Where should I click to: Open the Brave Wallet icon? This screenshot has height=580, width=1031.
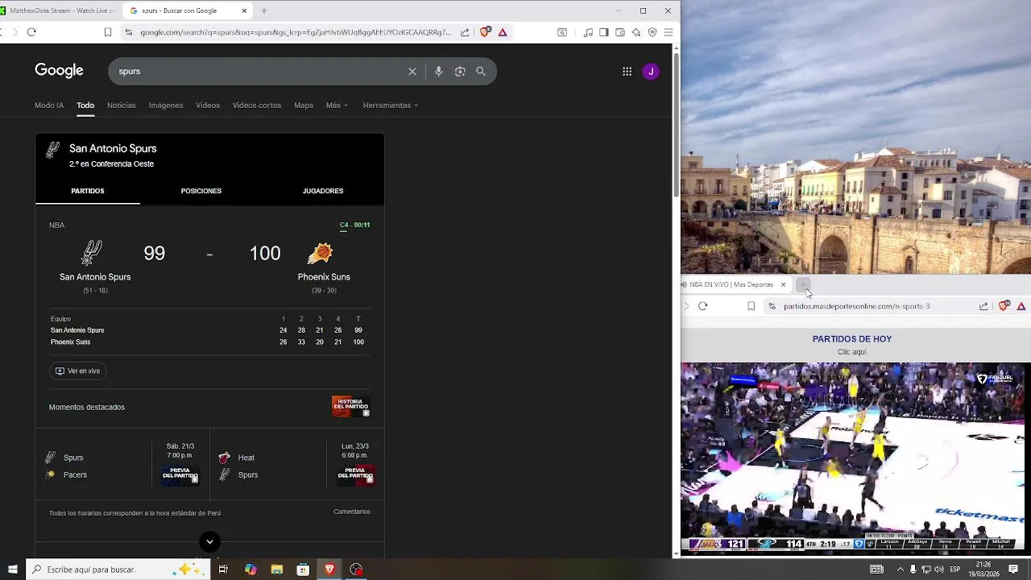(x=620, y=32)
